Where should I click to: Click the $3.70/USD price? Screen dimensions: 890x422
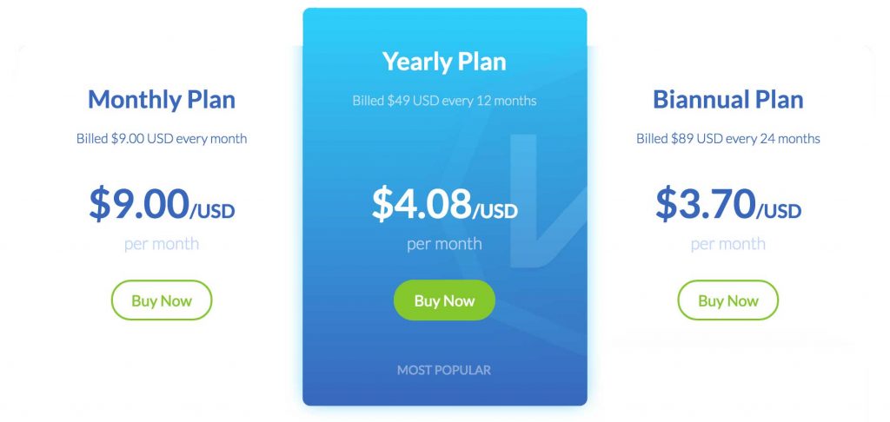point(728,204)
